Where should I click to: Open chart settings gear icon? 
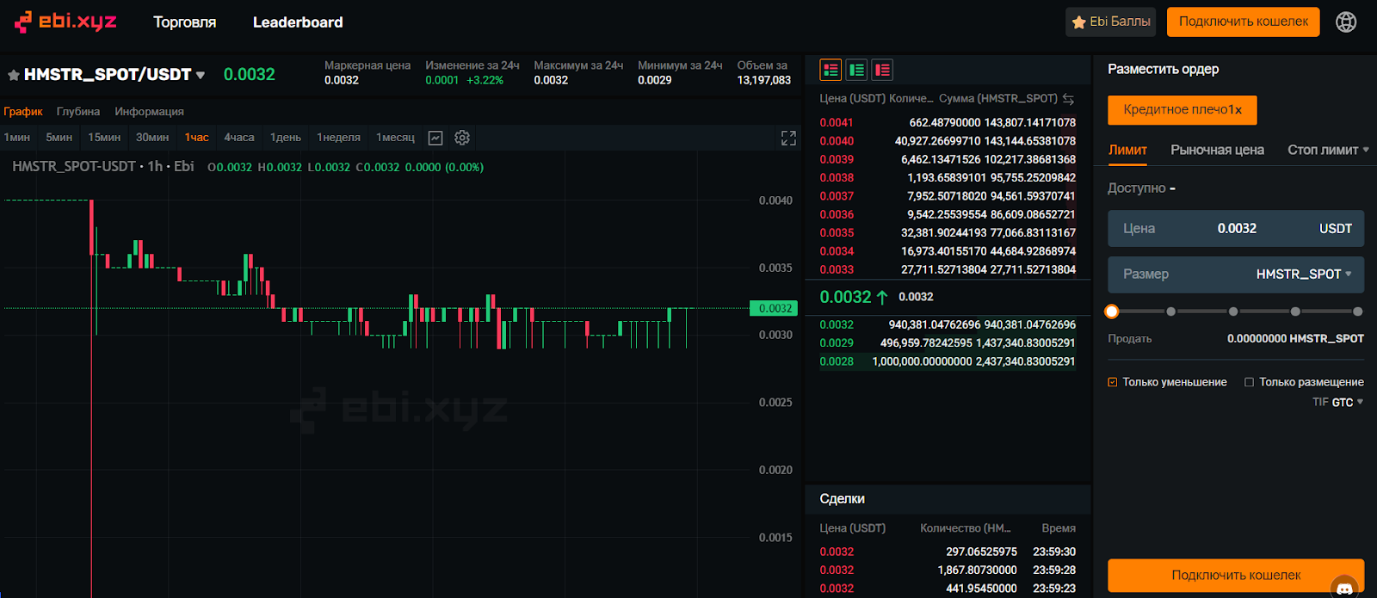point(462,138)
